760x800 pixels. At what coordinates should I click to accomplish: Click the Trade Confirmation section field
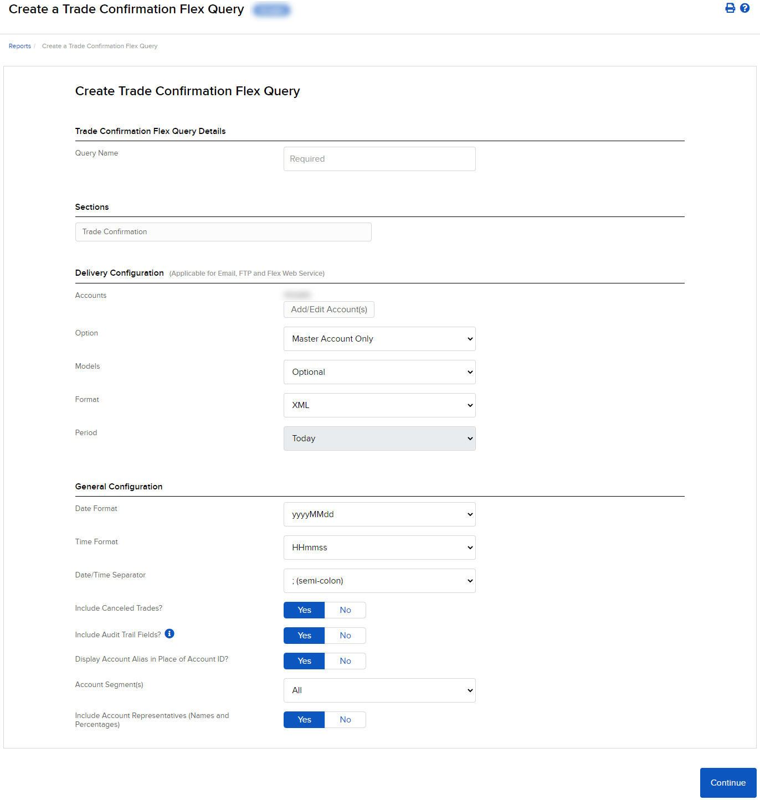click(223, 231)
